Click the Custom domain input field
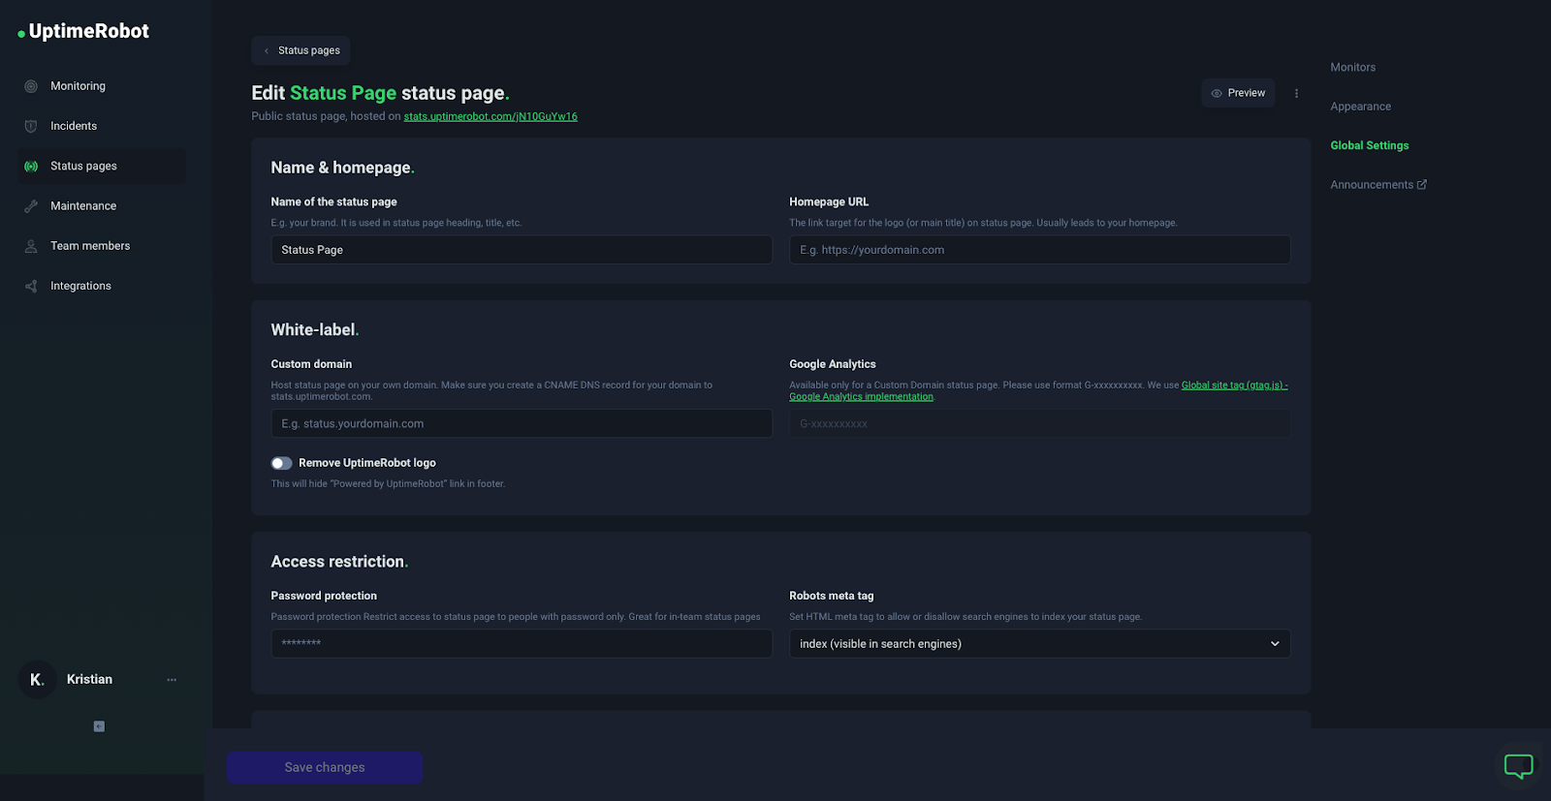This screenshot has height=801, width=1551. tap(522, 423)
